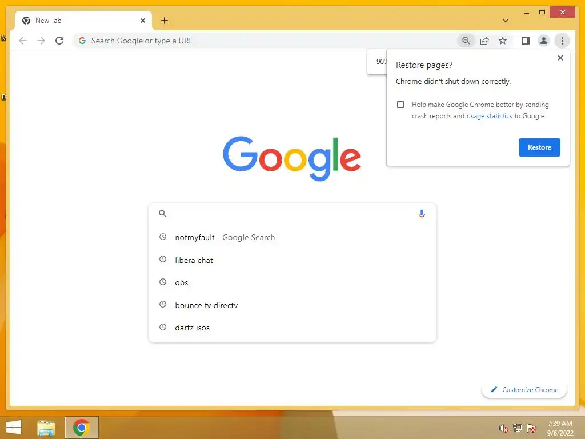Open Chrome's three-dot menu
Image resolution: width=585 pixels, height=439 pixels.
coord(562,41)
